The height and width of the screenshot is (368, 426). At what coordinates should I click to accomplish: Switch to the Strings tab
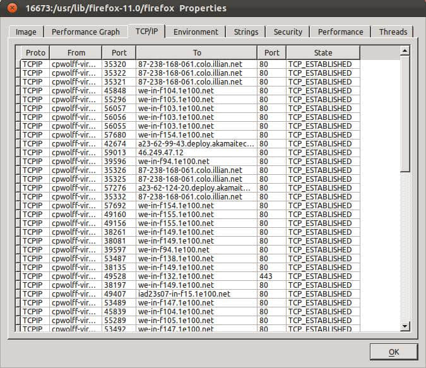[x=246, y=32]
